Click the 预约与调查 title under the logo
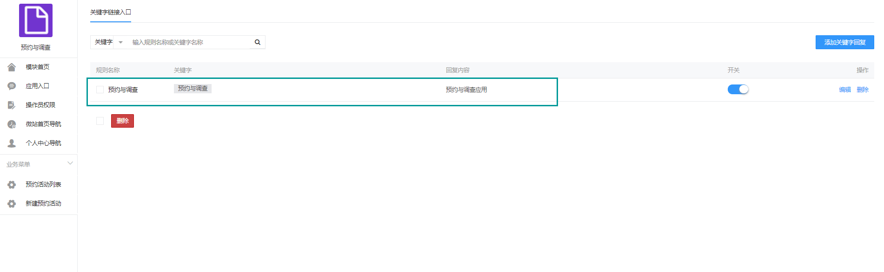884x272 pixels. pos(36,47)
